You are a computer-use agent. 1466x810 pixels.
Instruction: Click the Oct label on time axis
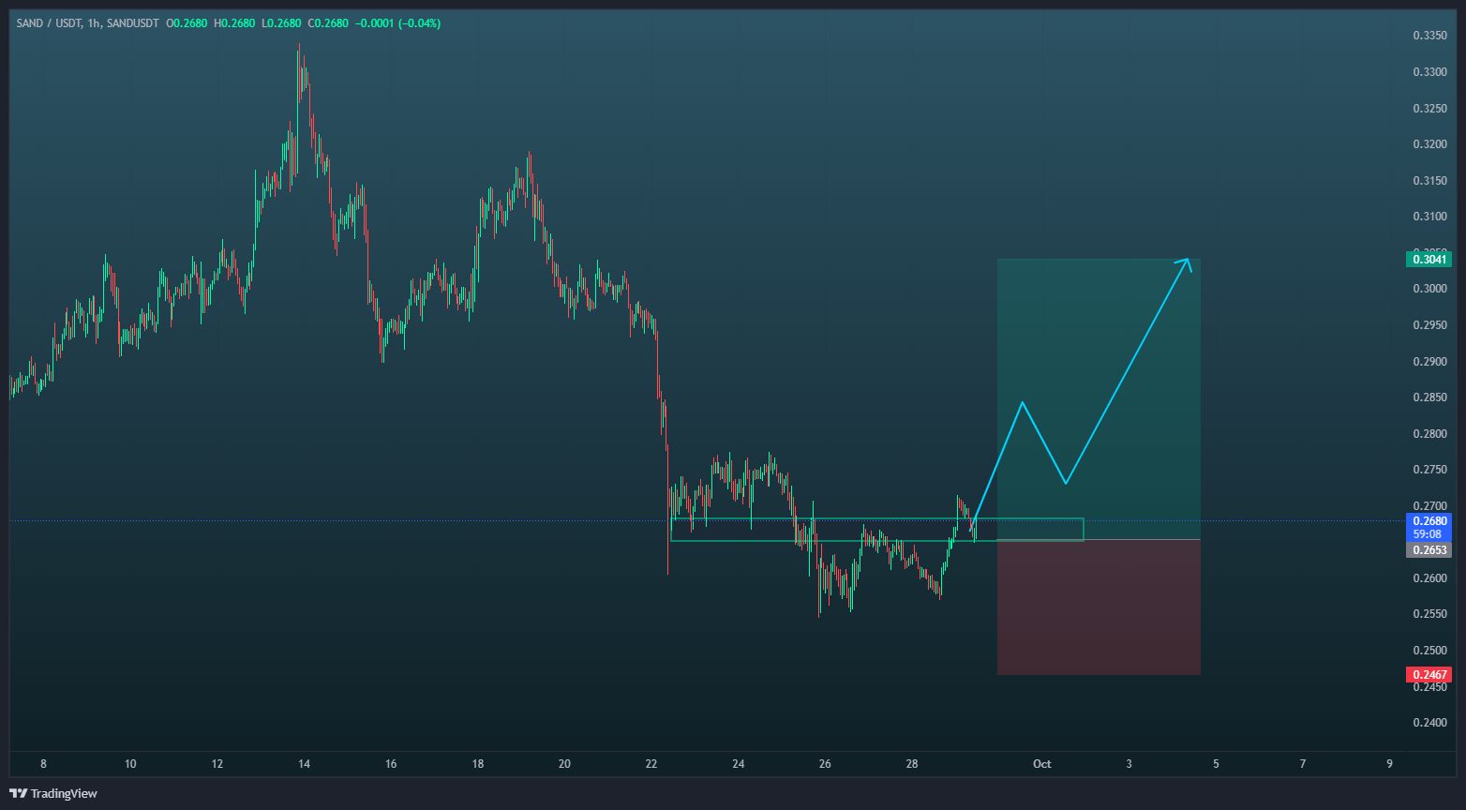(1041, 764)
